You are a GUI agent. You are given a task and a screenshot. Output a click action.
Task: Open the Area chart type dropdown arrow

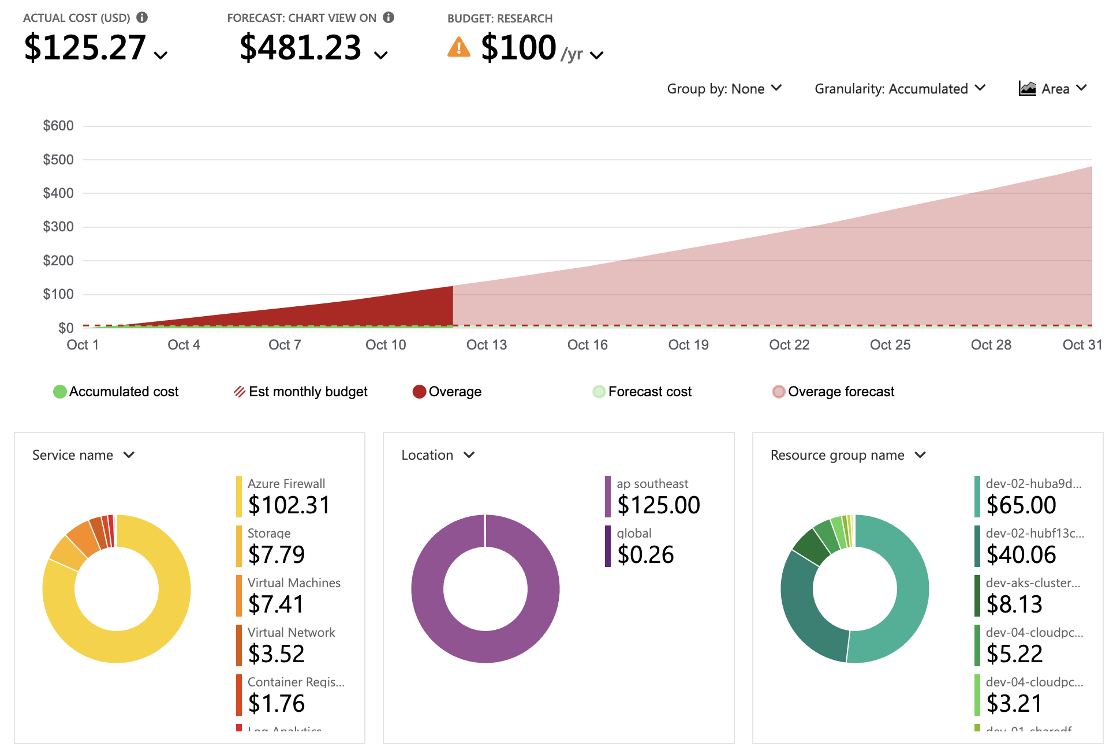tap(1082, 88)
